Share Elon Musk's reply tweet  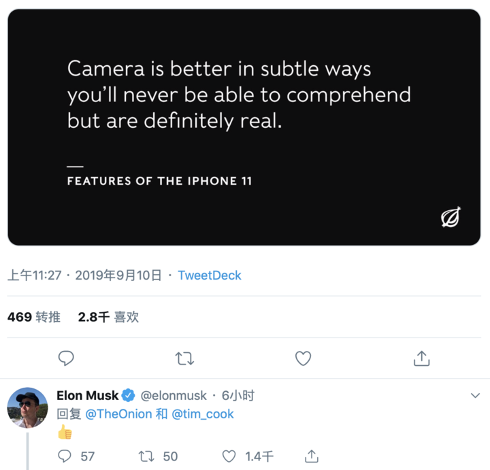[x=311, y=456]
